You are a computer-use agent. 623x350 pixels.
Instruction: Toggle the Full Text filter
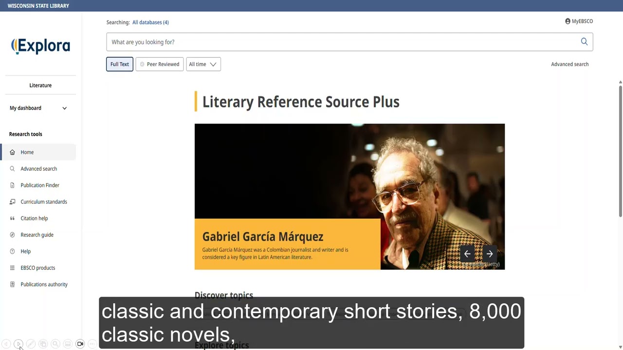(x=120, y=64)
